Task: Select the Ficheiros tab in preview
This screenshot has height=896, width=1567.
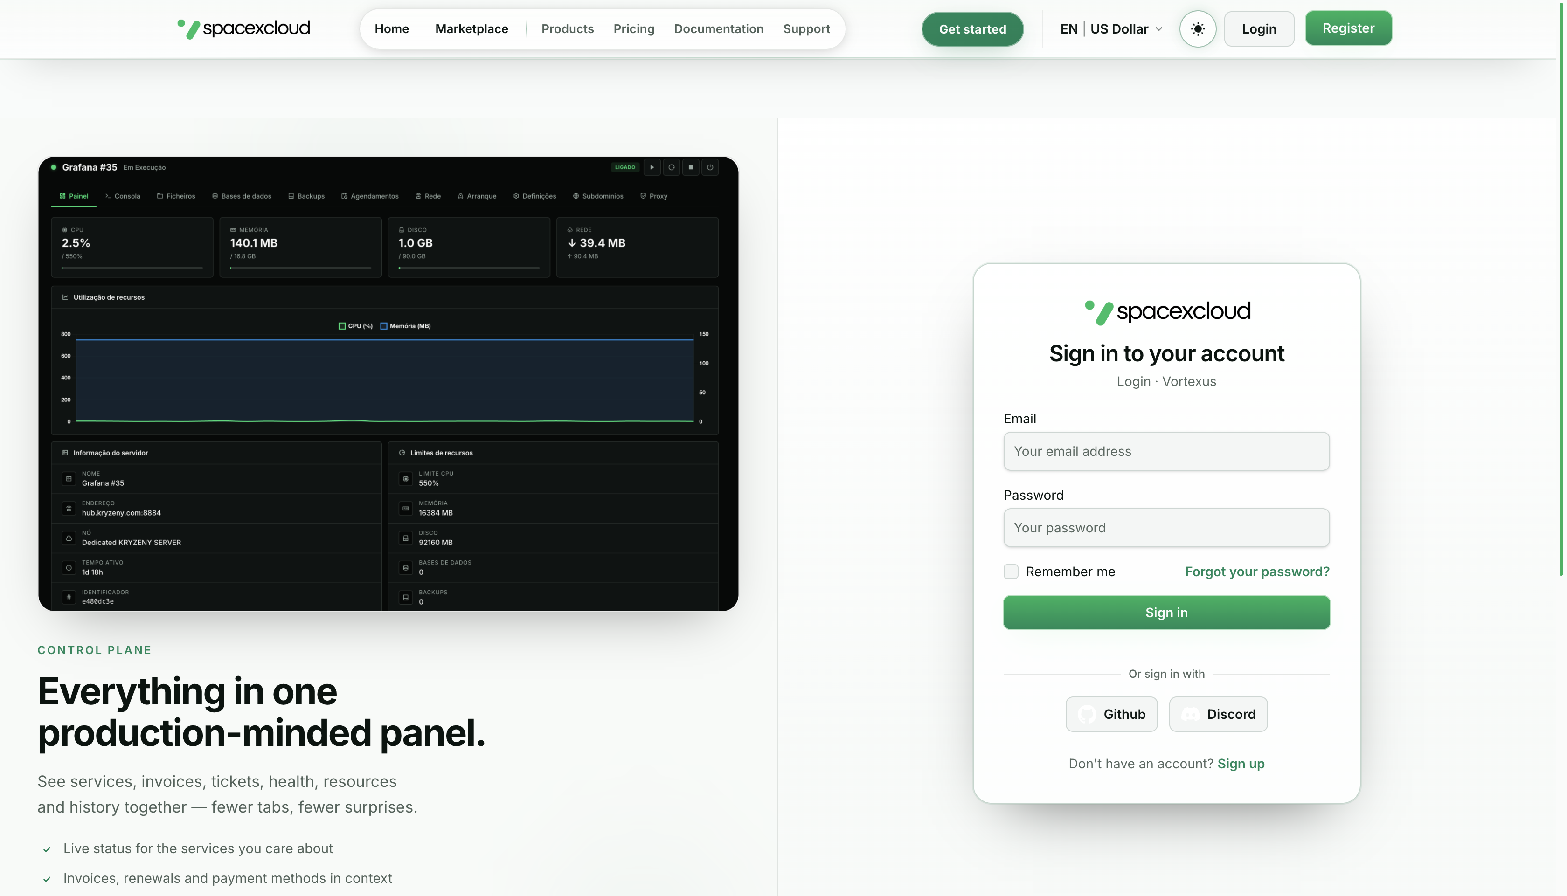Action: 176,196
